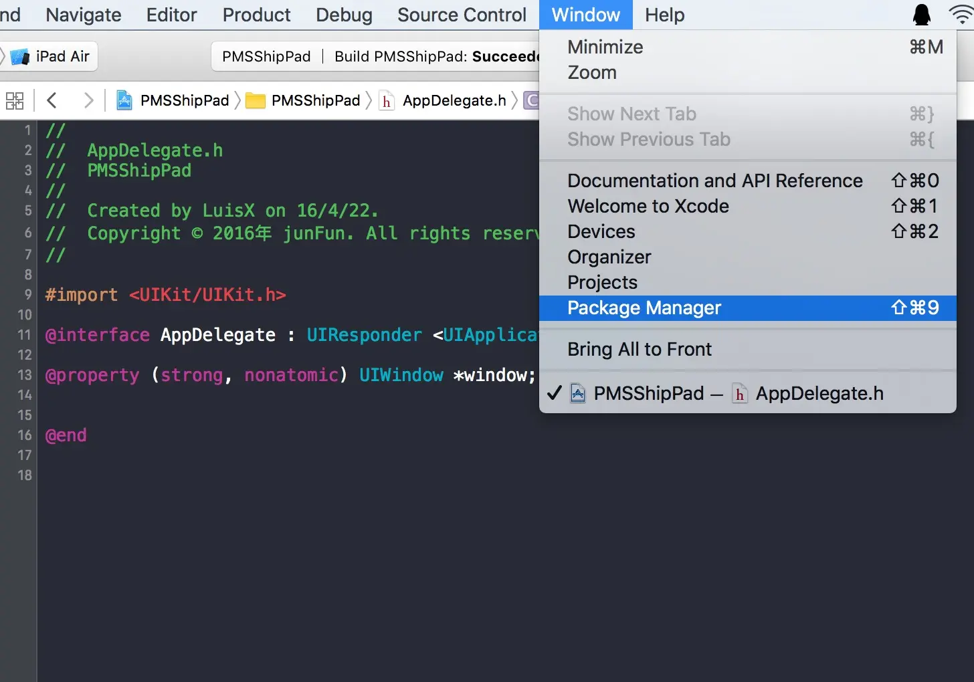Click the AppDelegate.h comment on line 2
Viewport: 974px width, 682px height.
155,150
